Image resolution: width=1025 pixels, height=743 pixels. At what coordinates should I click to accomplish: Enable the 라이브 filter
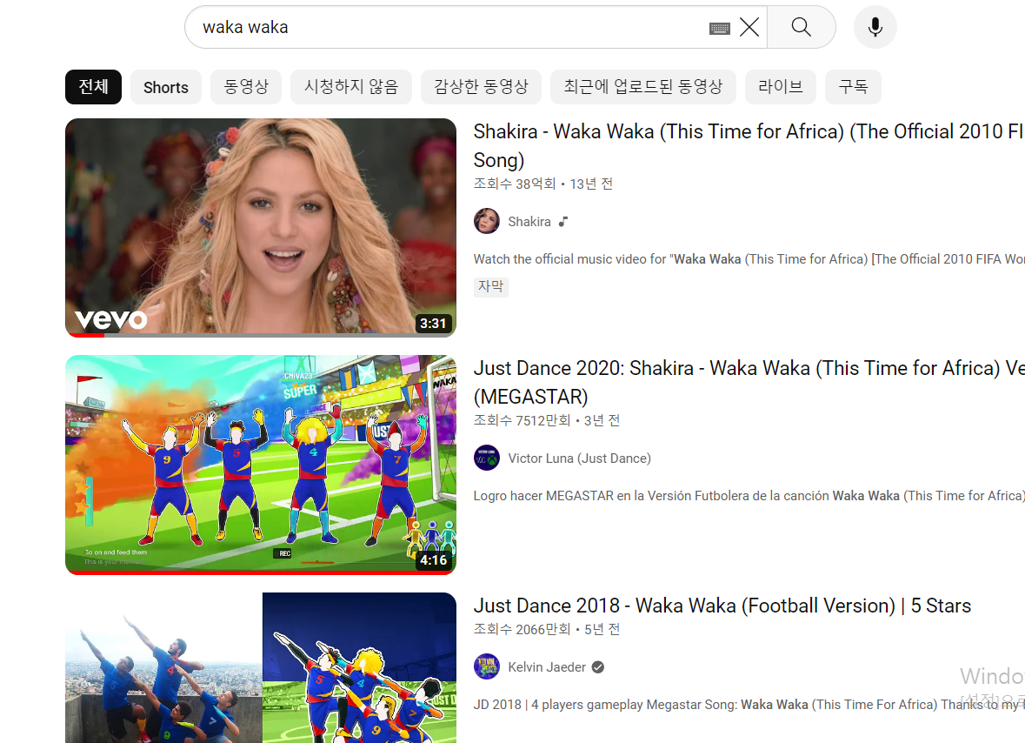pyautogui.click(x=780, y=87)
